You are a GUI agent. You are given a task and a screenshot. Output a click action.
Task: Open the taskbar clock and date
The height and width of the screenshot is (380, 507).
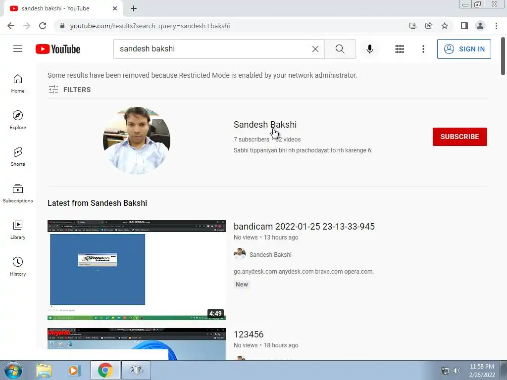[482, 371]
